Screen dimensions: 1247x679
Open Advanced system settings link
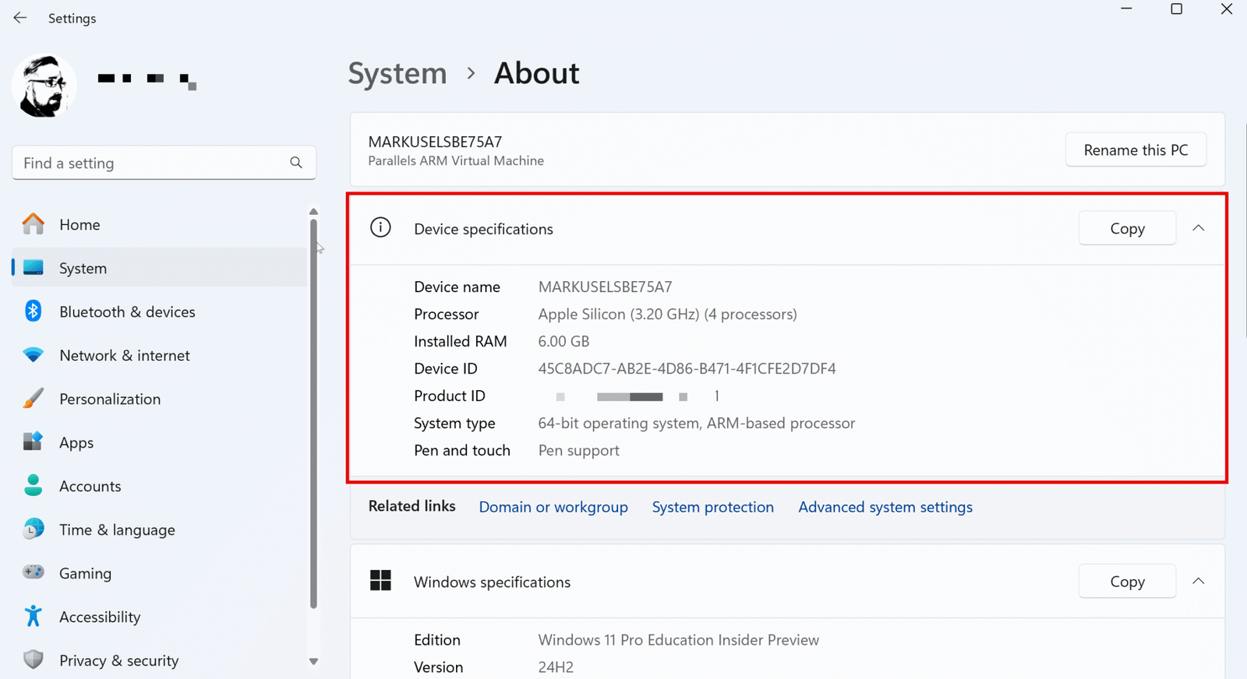click(885, 507)
